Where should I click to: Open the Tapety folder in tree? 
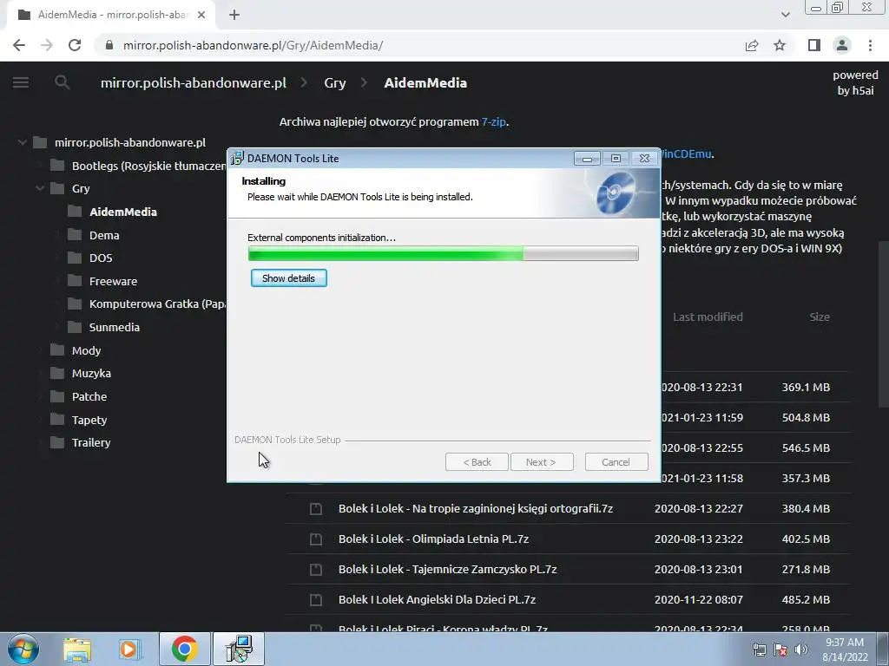point(89,420)
